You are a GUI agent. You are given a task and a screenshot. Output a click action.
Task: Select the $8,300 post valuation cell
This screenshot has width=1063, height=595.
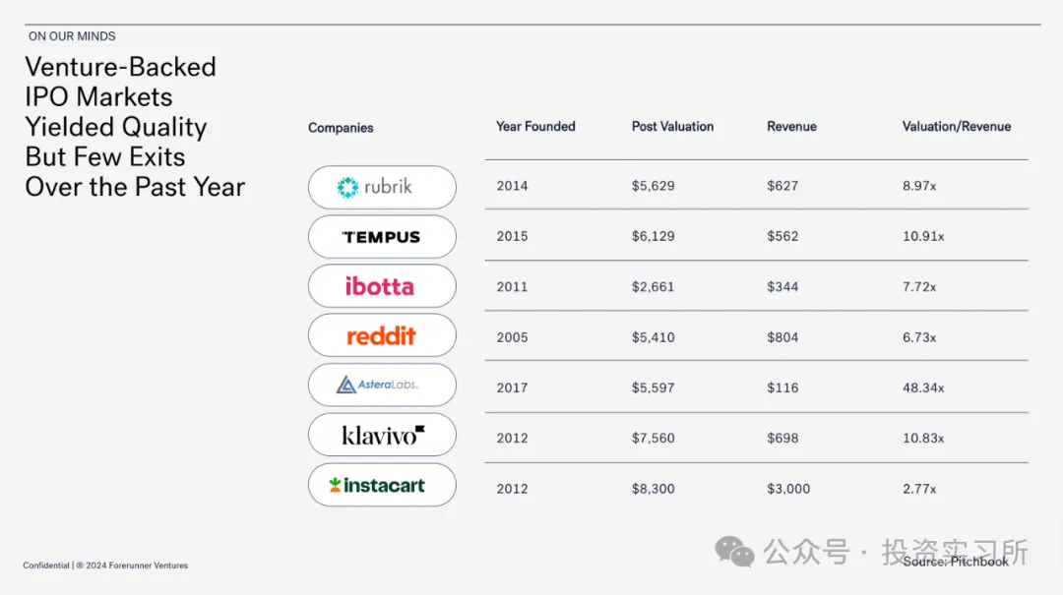[653, 490]
